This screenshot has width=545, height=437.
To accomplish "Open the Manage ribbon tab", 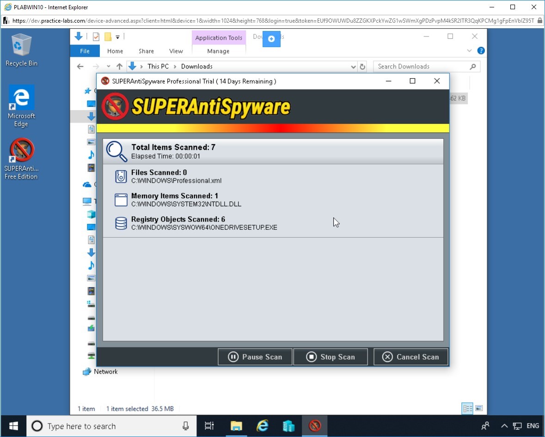I will [218, 51].
